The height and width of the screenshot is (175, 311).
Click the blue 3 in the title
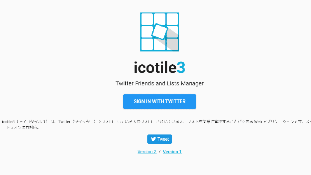pos(181,67)
